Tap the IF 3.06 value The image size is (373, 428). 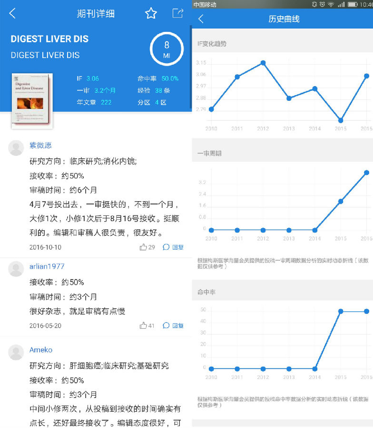pyautogui.click(x=92, y=78)
